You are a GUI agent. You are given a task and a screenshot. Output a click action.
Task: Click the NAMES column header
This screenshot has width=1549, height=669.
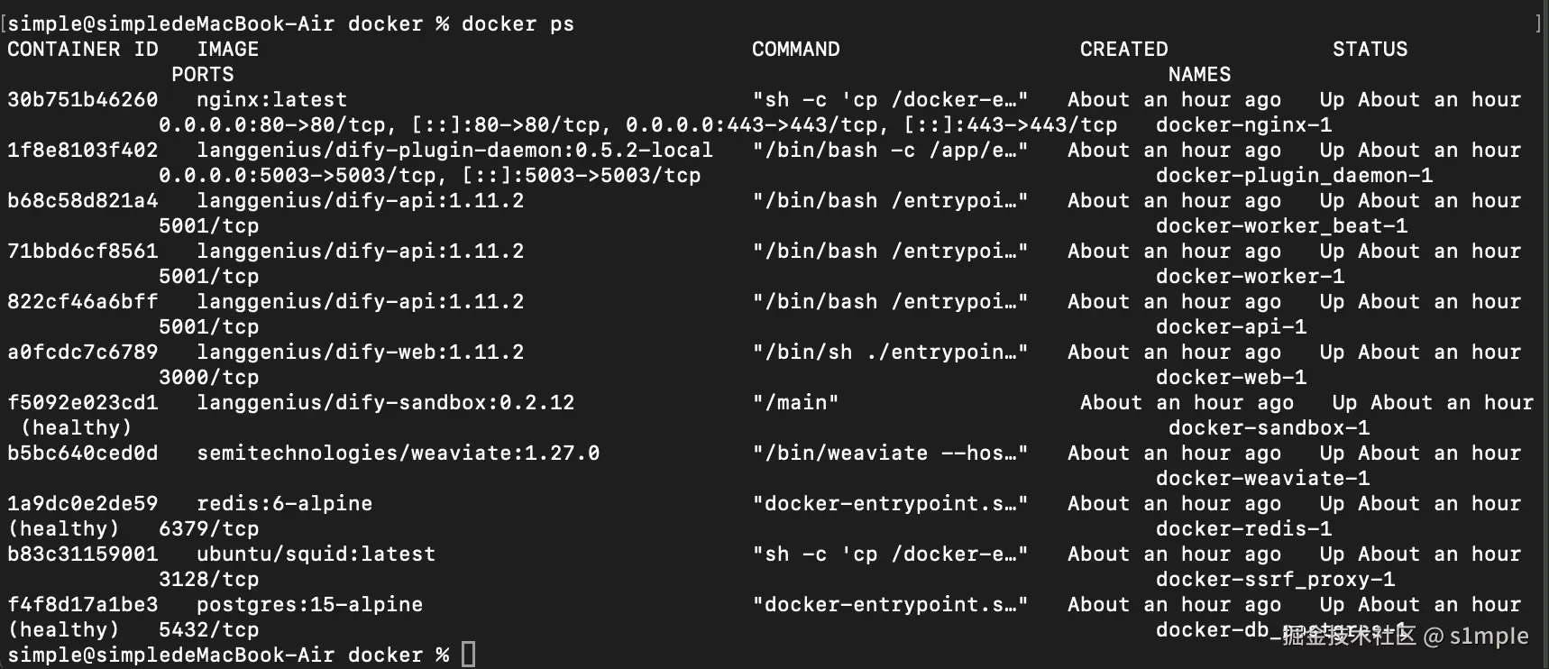[x=1199, y=75]
